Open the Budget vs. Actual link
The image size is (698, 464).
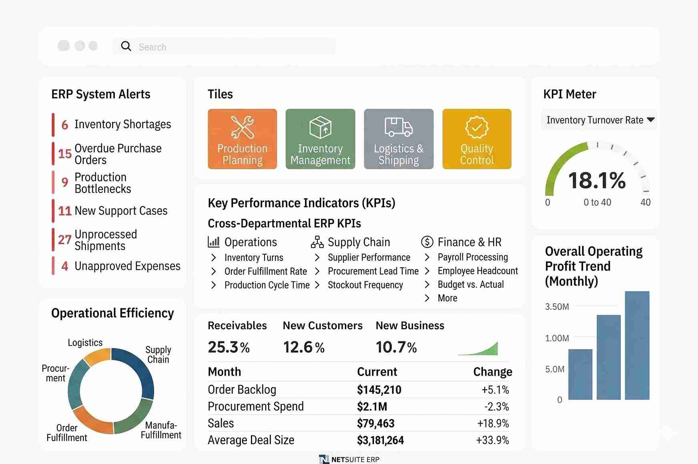coord(471,285)
